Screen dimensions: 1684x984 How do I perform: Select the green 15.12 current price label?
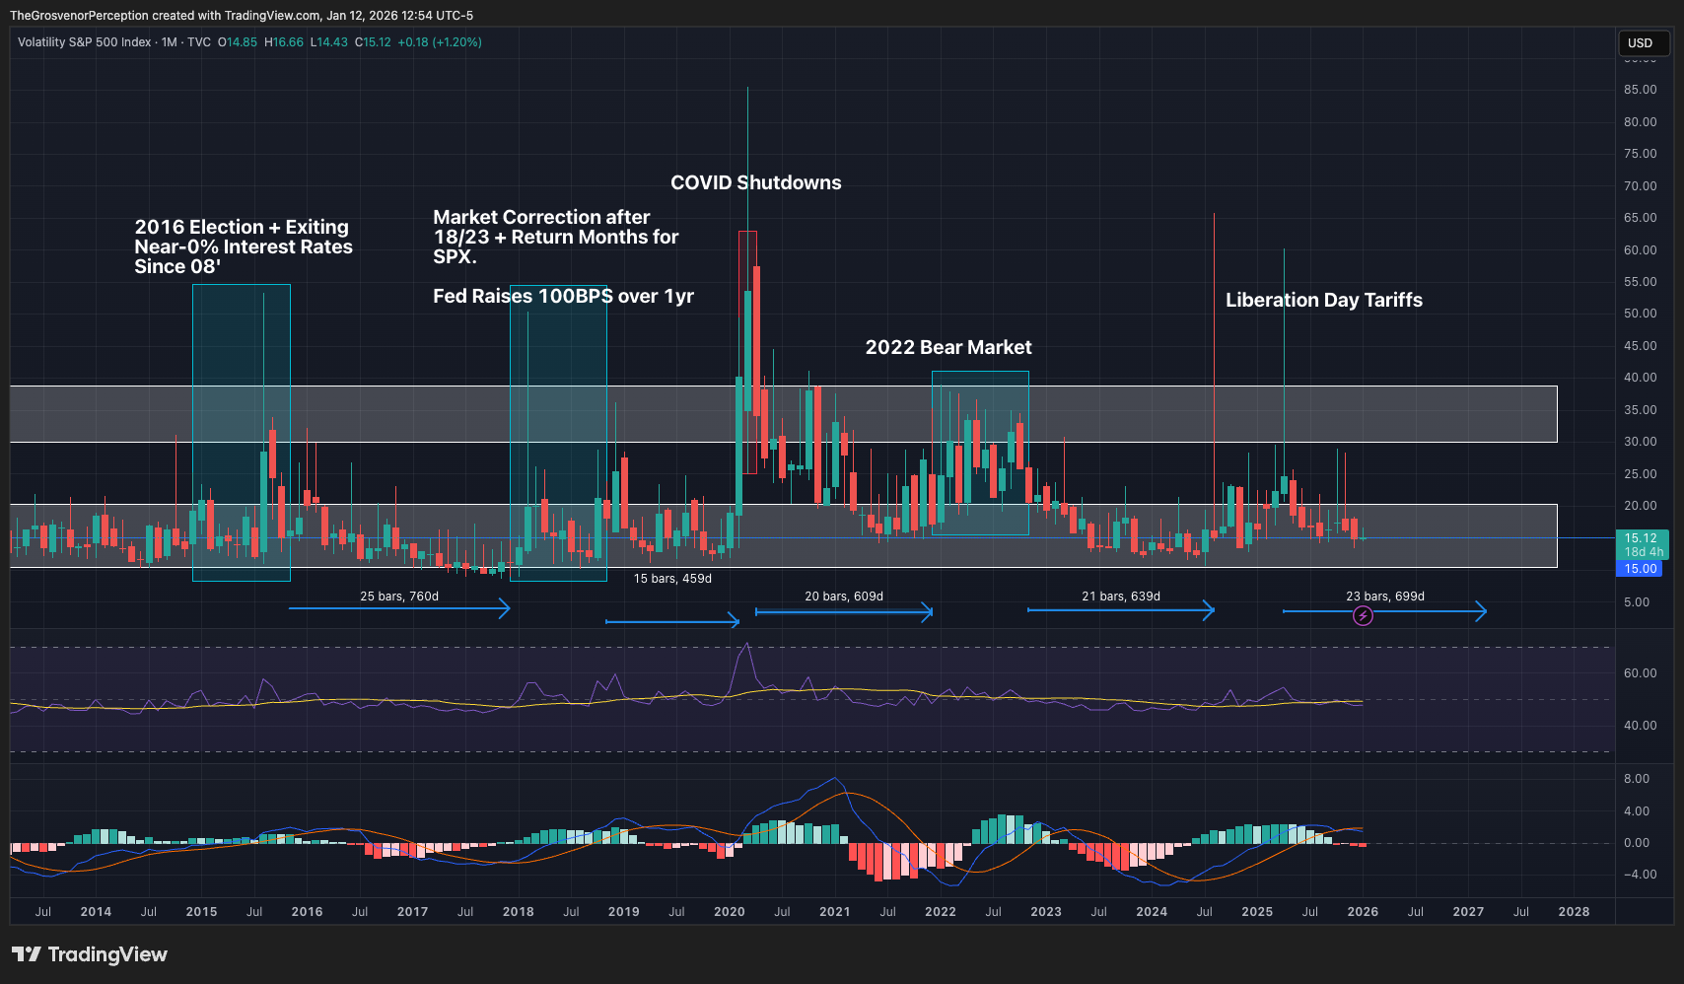[1642, 538]
